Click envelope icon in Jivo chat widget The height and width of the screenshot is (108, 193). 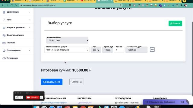tap(146, 102)
